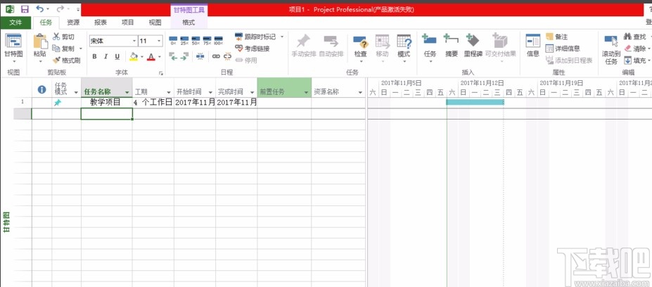Click 手动安排 manual schedule button
The image size is (652, 287).
pos(304,46)
